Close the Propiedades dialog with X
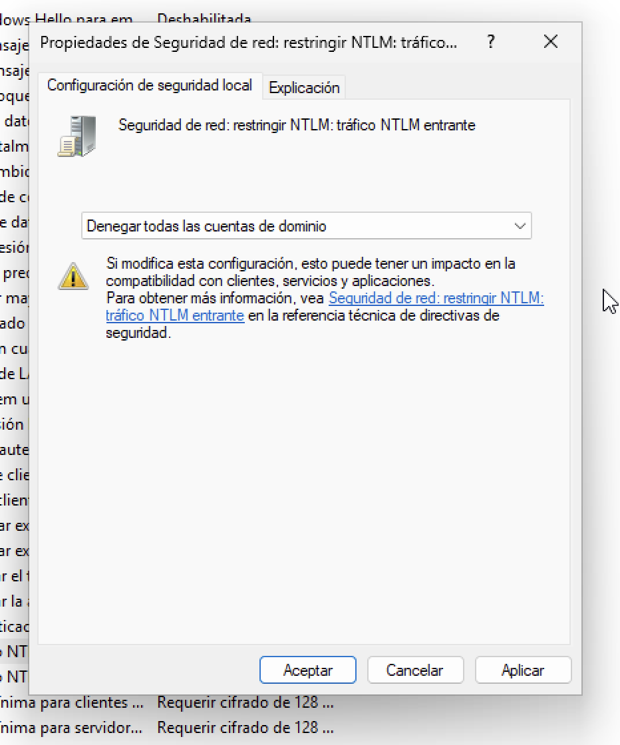This screenshot has width=620, height=745. click(x=550, y=42)
